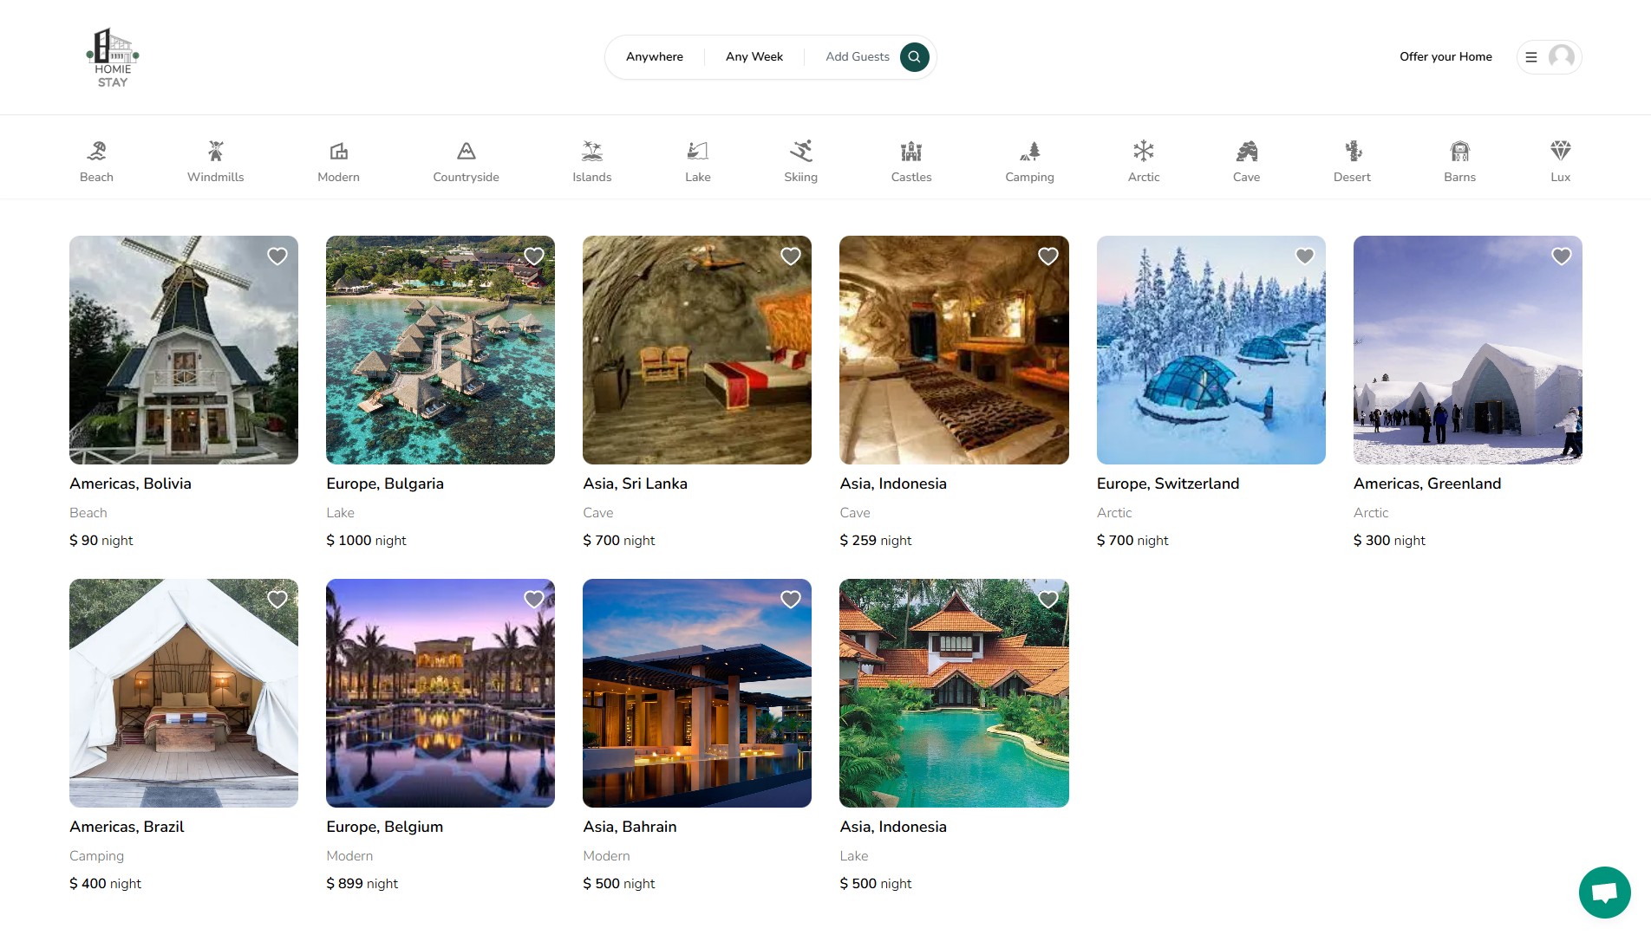Pick the Camping category icon
1651x935 pixels.
coord(1029,161)
